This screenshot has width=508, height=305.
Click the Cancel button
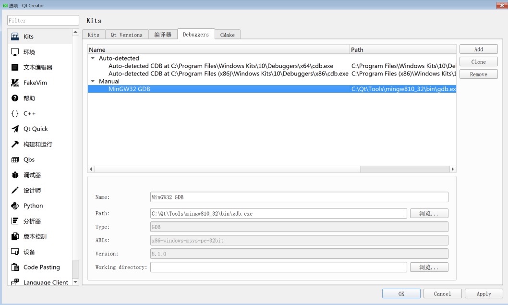click(442, 293)
